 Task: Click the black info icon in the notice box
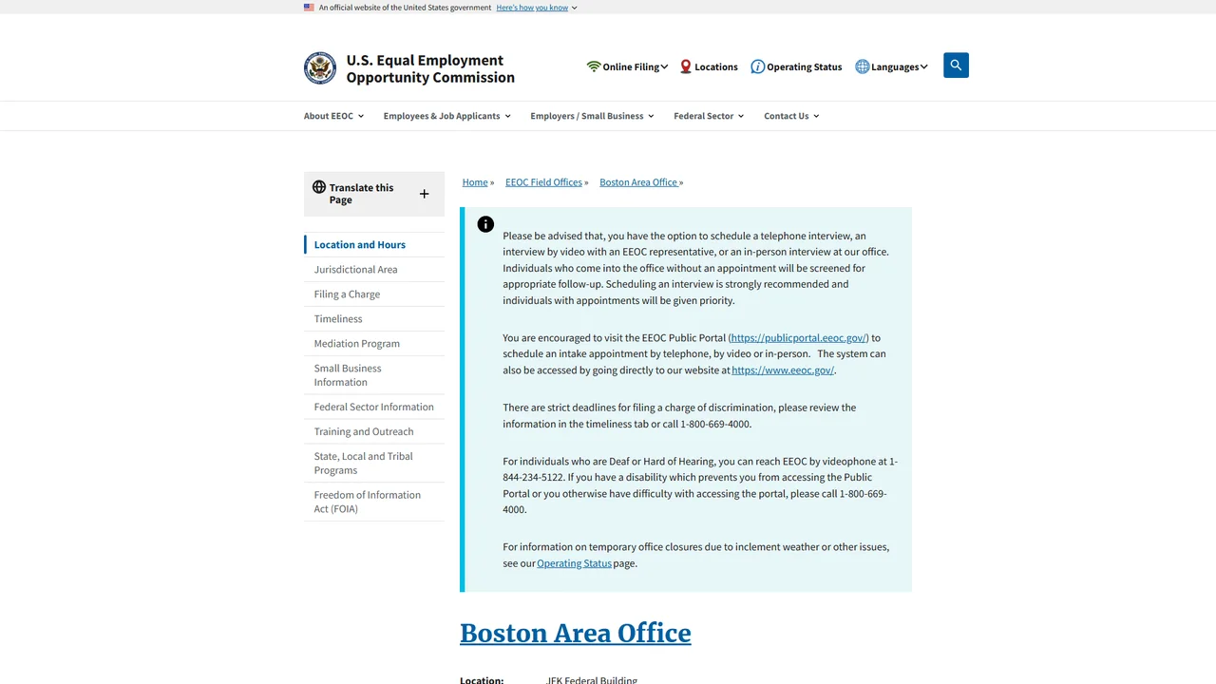coord(485,224)
